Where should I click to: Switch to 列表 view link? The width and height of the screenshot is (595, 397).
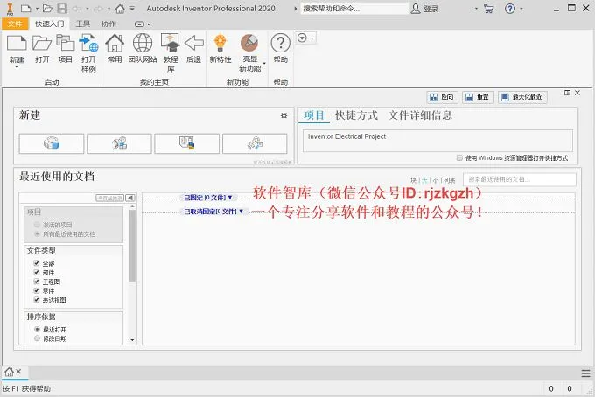click(x=449, y=180)
